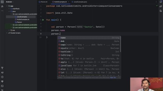Switch to JavaExamples.java tab
The width and height of the screenshot is (163, 91).
click(79, 2)
